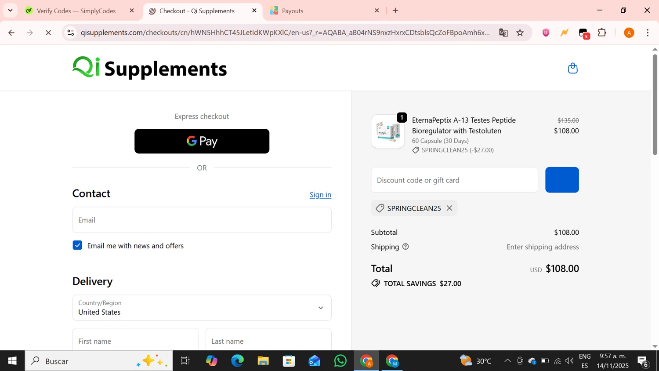Click the Qi Supplements logo

click(149, 68)
